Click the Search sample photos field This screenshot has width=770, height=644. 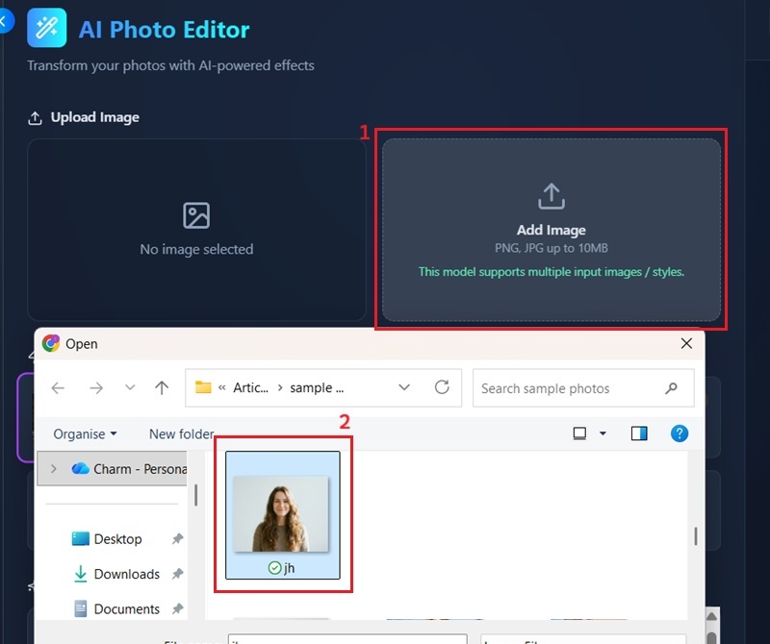pyautogui.click(x=583, y=388)
